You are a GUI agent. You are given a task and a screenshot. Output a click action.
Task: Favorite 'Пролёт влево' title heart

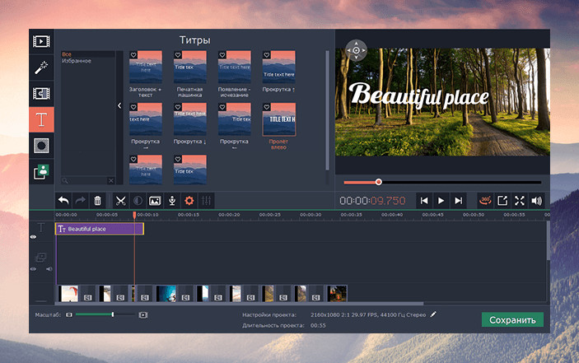point(267,107)
